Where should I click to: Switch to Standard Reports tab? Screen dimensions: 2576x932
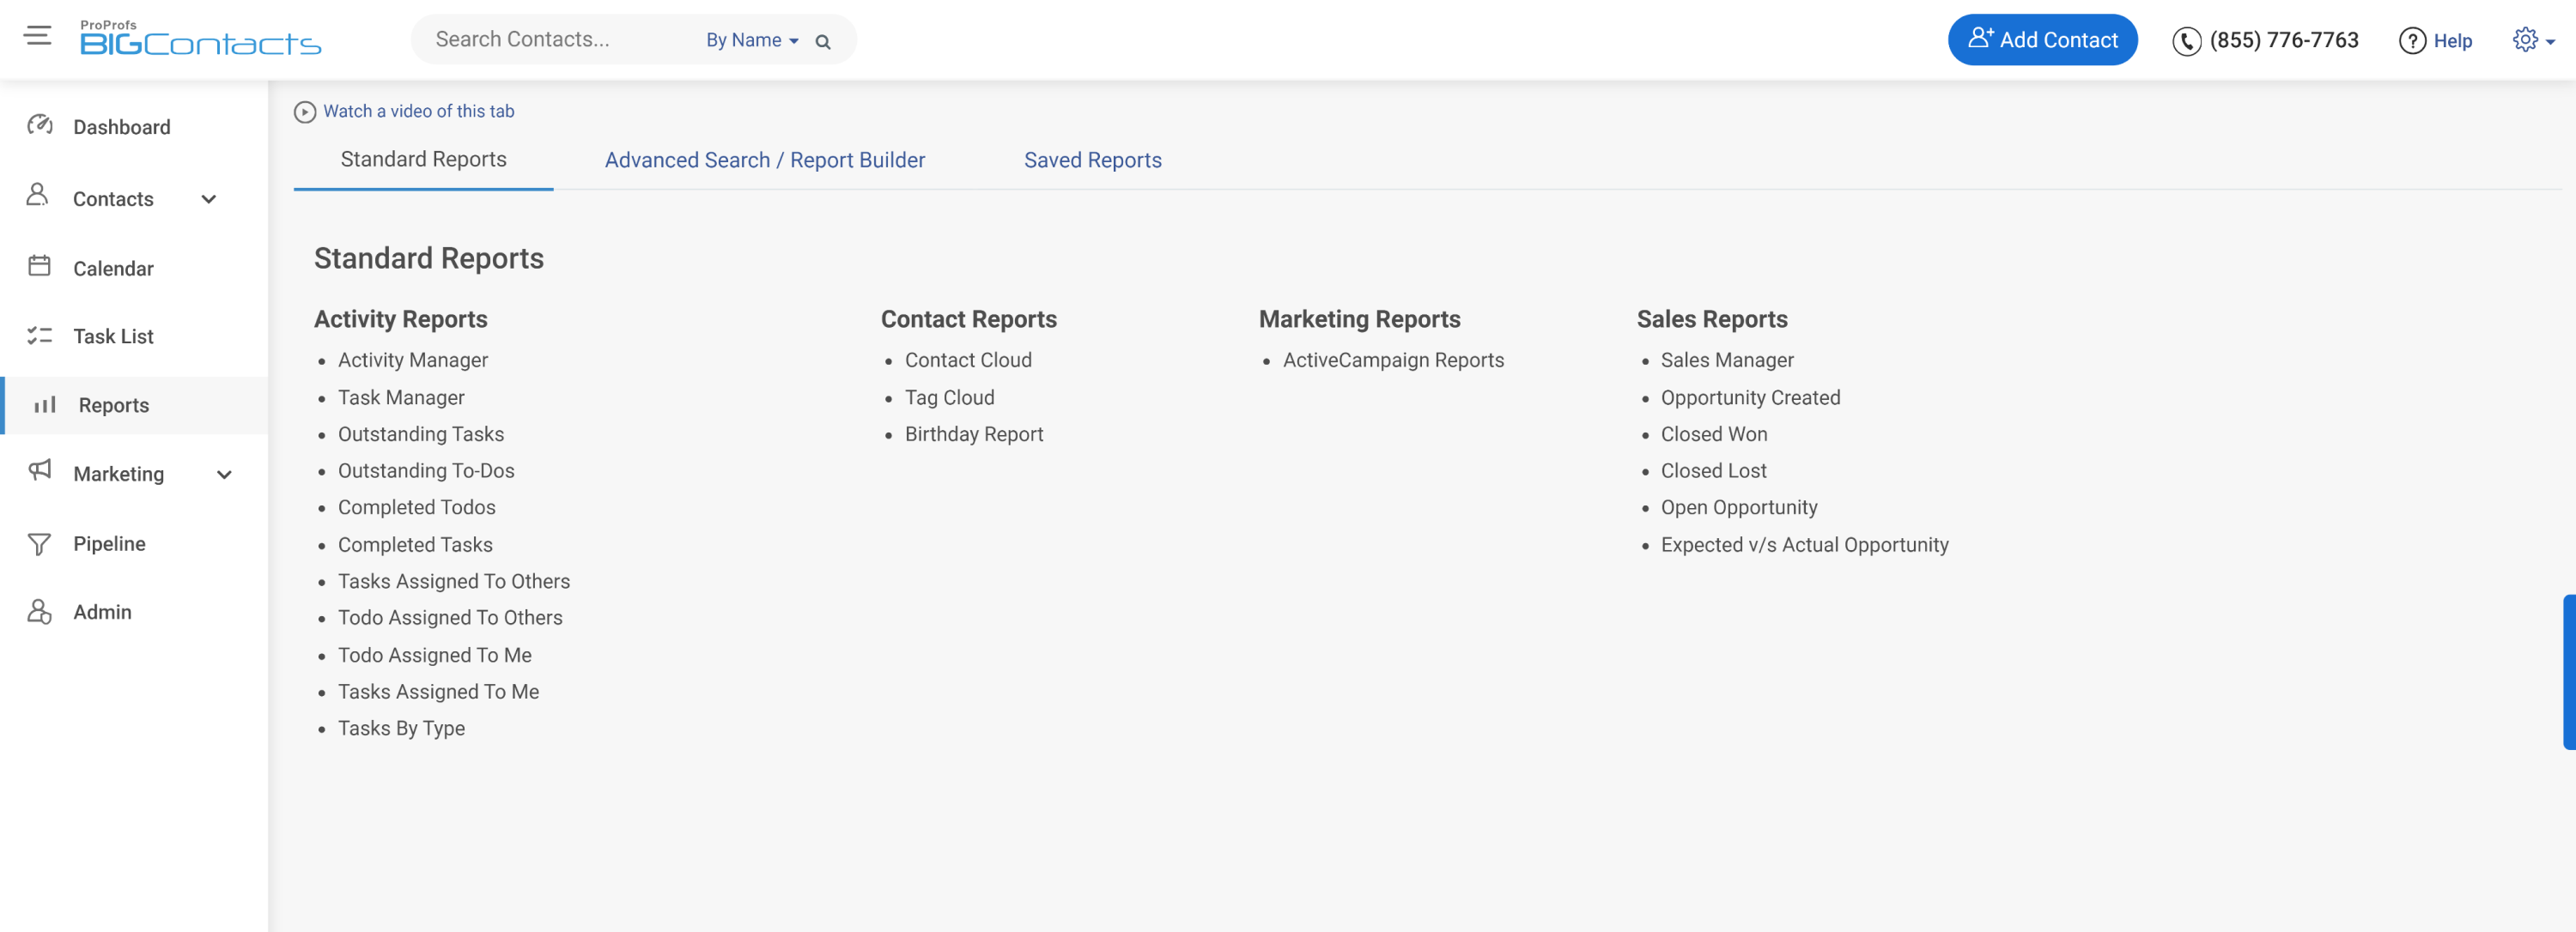423,159
